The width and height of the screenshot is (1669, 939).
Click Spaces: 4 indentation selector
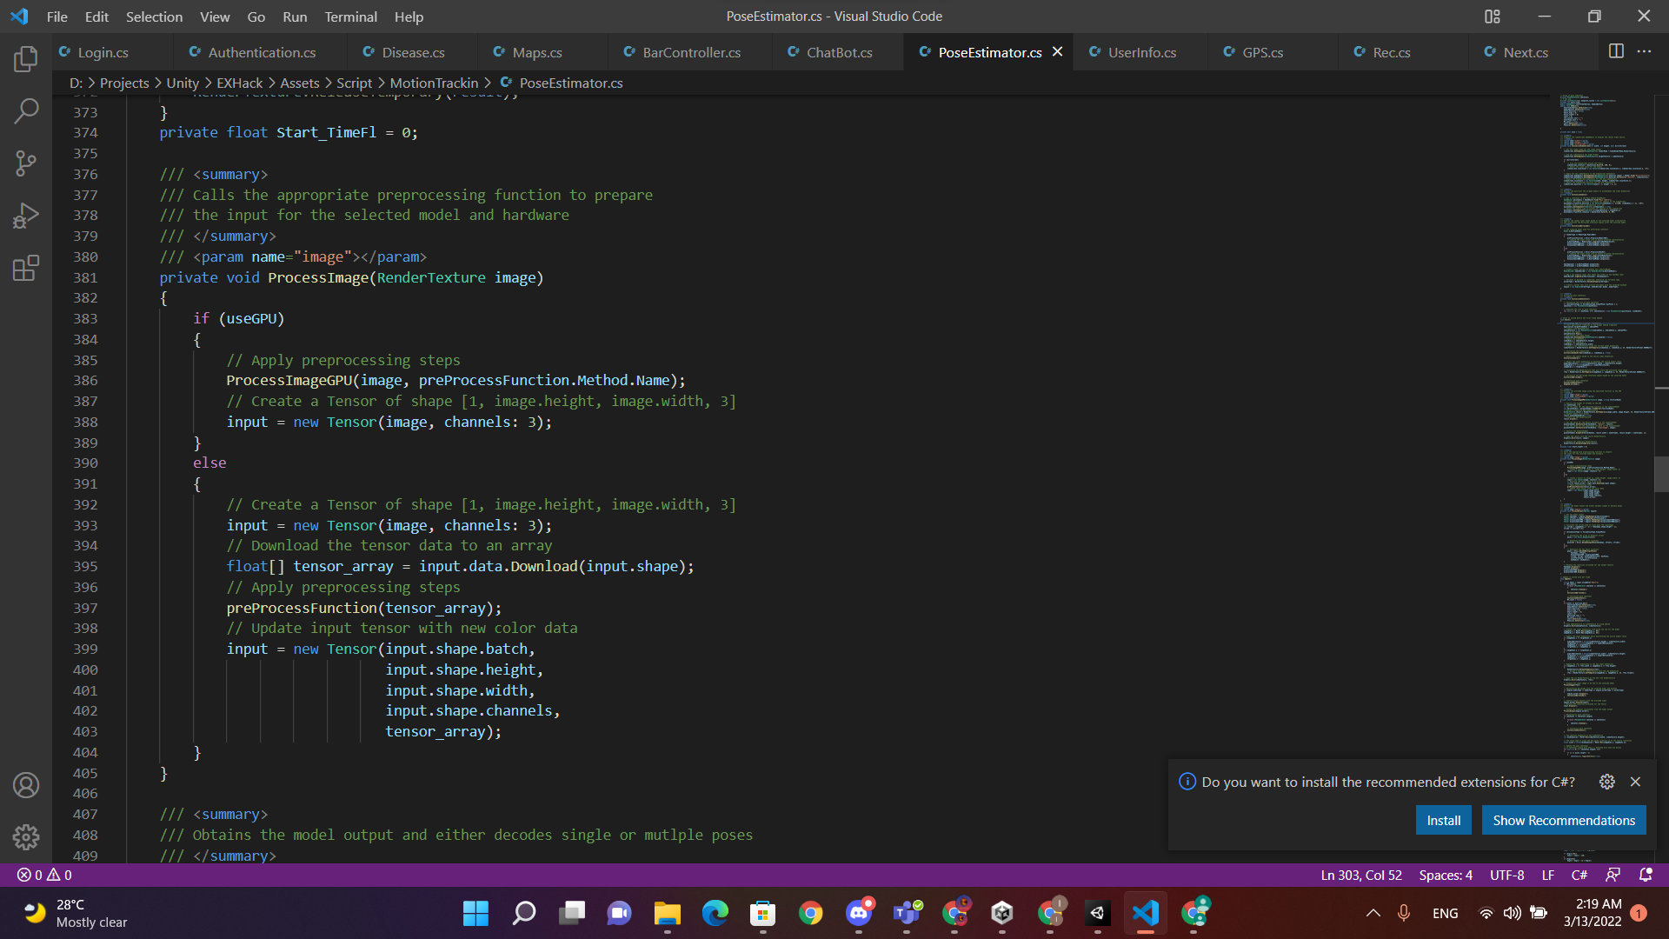pos(1446,875)
